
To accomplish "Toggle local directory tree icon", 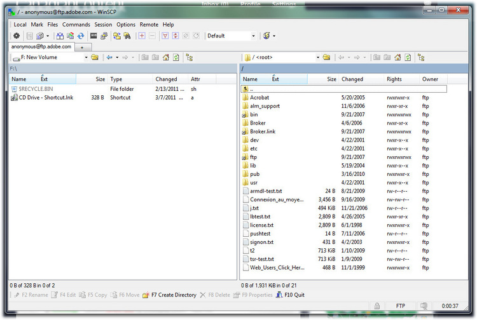I will click(x=190, y=57).
